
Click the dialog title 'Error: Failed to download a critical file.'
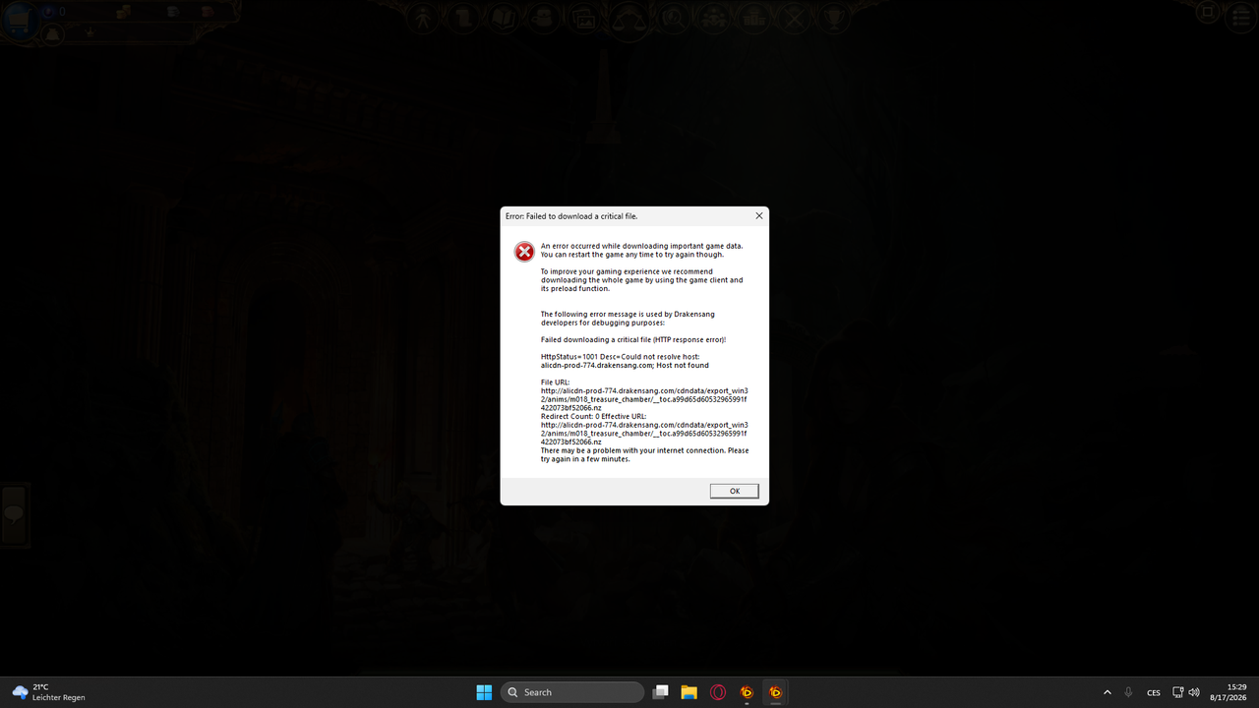pos(571,216)
